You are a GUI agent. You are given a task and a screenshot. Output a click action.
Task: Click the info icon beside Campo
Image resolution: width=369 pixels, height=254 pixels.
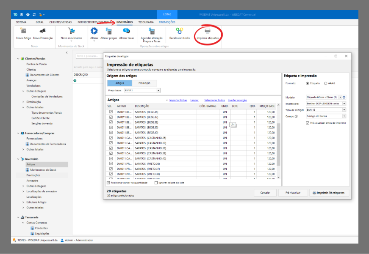[296, 116]
